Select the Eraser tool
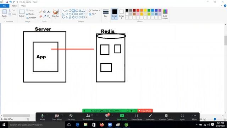This screenshot has width=227, height=128. [40, 17]
